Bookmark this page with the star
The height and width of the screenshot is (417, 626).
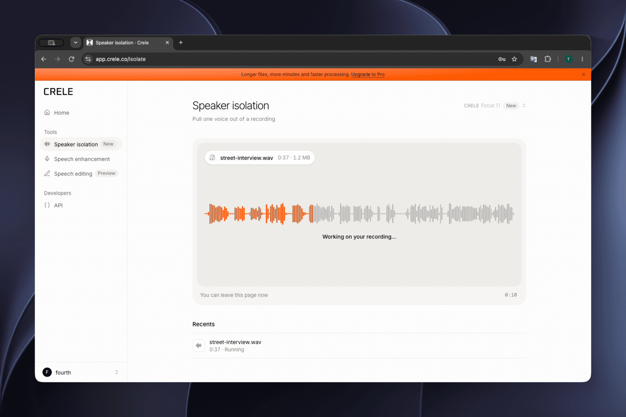coord(514,59)
